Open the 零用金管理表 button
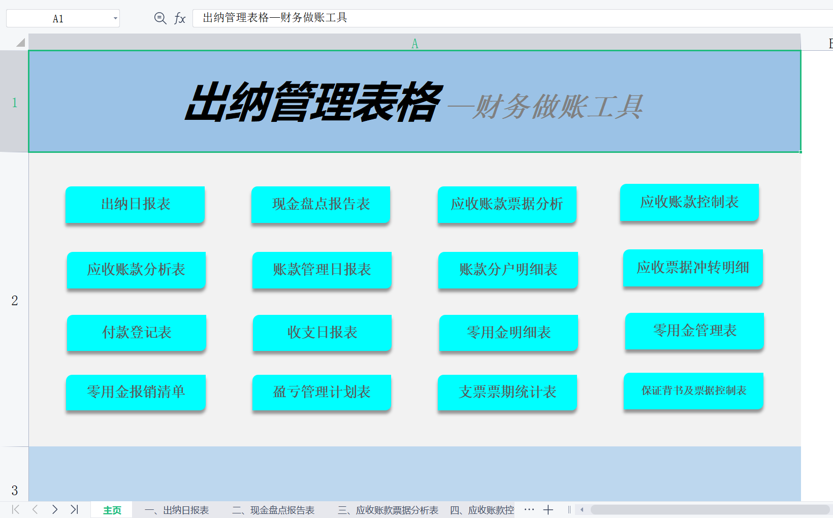833x518 pixels. [x=694, y=331]
